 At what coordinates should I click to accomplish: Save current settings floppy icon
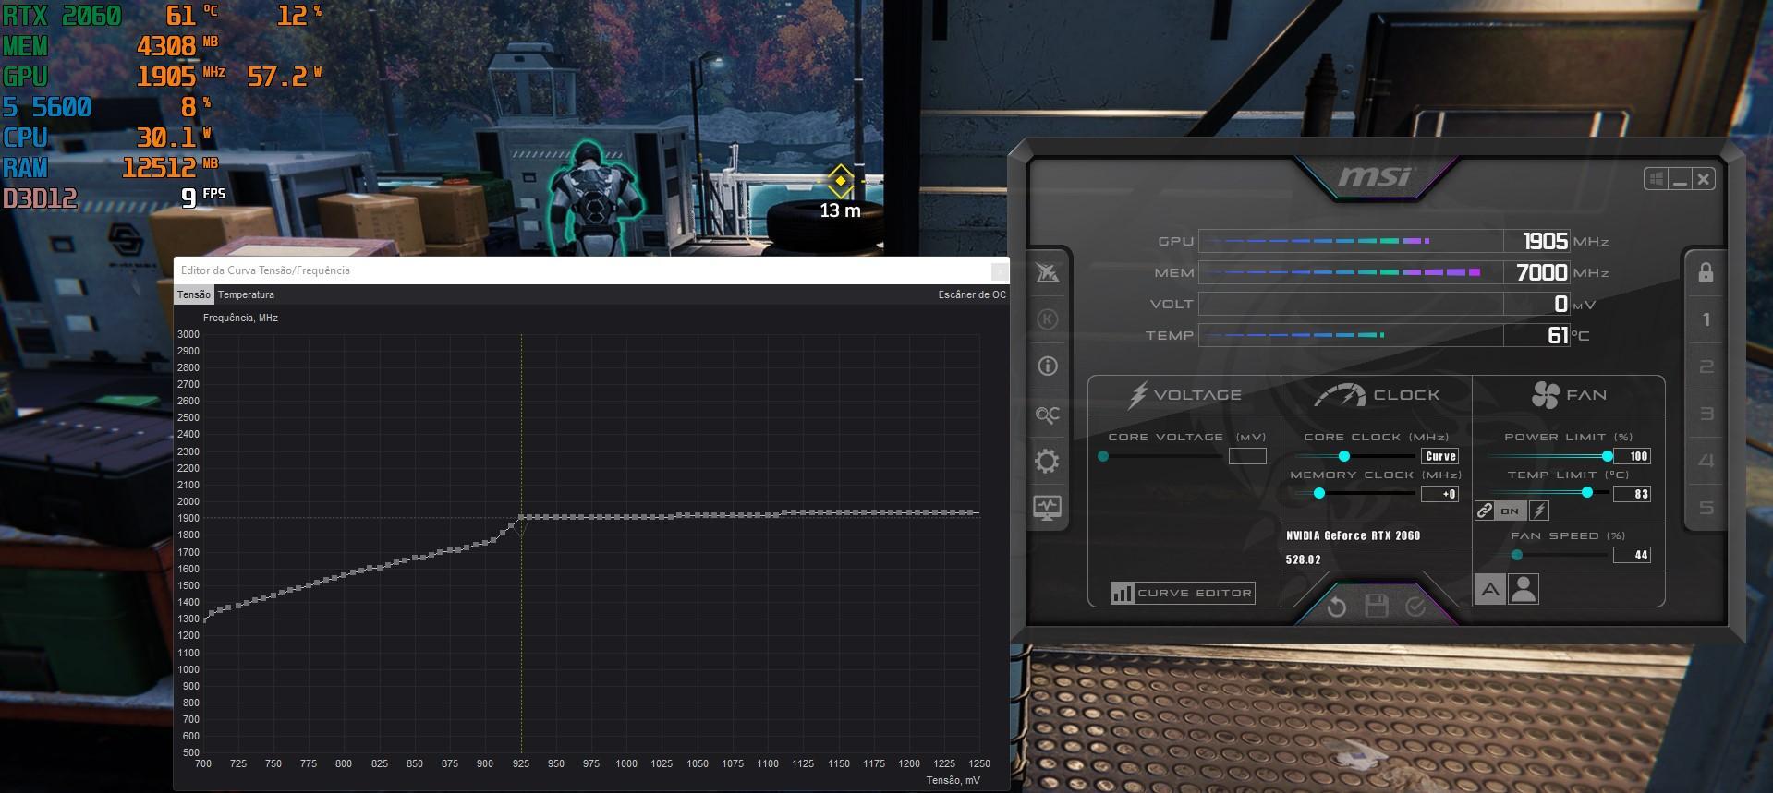1377,607
